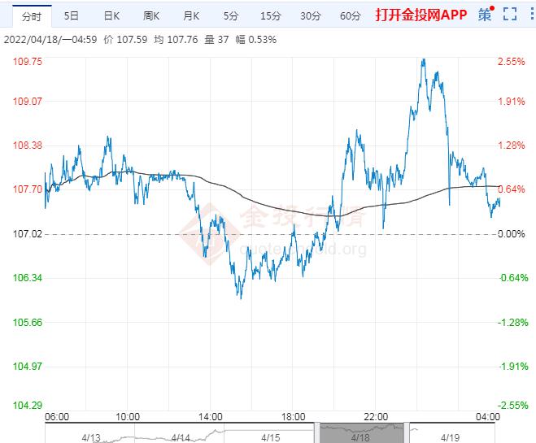
Task: Click the 10:00 time axis label
Action: pyautogui.click(x=128, y=417)
